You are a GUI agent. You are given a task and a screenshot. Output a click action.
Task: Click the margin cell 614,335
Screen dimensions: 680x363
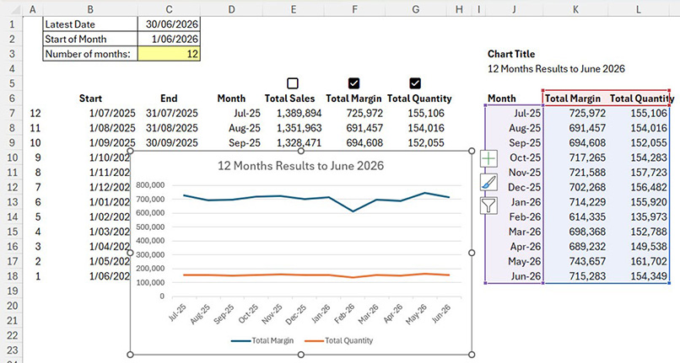575,216
